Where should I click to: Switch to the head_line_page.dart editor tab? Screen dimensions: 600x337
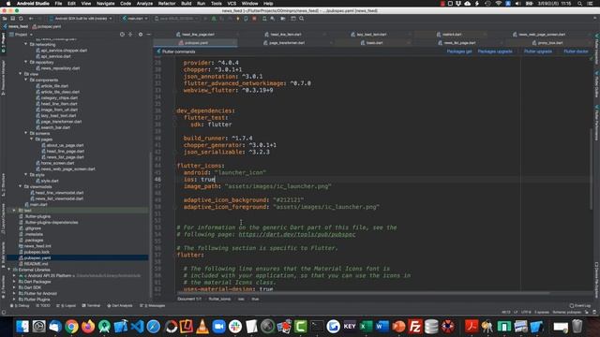[x=198, y=35]
